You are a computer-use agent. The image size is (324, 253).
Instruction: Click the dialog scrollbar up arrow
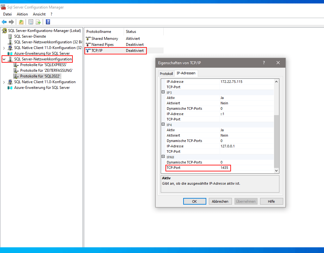click(276, 82)
